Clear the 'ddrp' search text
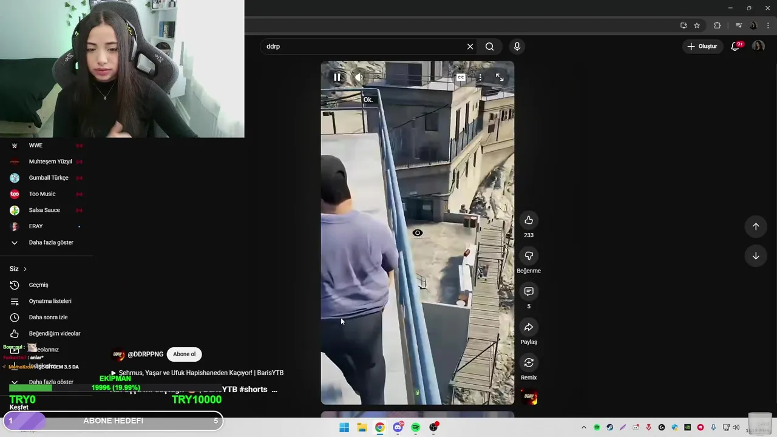 (x=470, y=46)
